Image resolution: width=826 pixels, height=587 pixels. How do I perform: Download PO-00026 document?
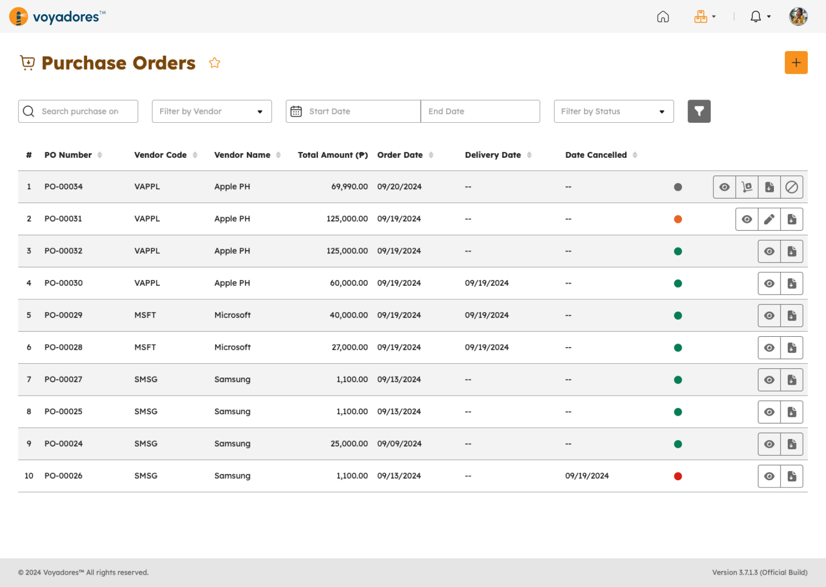(x=791, y=476)
